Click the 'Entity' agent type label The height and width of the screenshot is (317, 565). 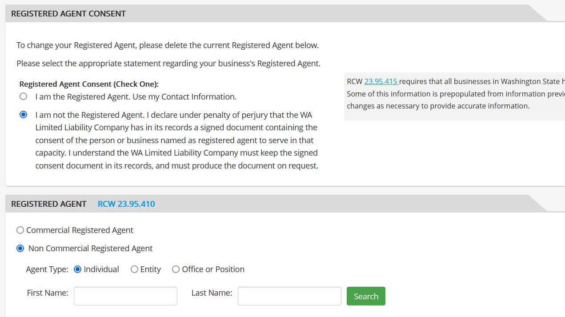point(151,269)
